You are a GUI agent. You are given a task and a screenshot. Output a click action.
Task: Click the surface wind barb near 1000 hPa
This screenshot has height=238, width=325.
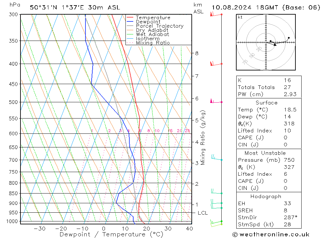click(216, 223)
